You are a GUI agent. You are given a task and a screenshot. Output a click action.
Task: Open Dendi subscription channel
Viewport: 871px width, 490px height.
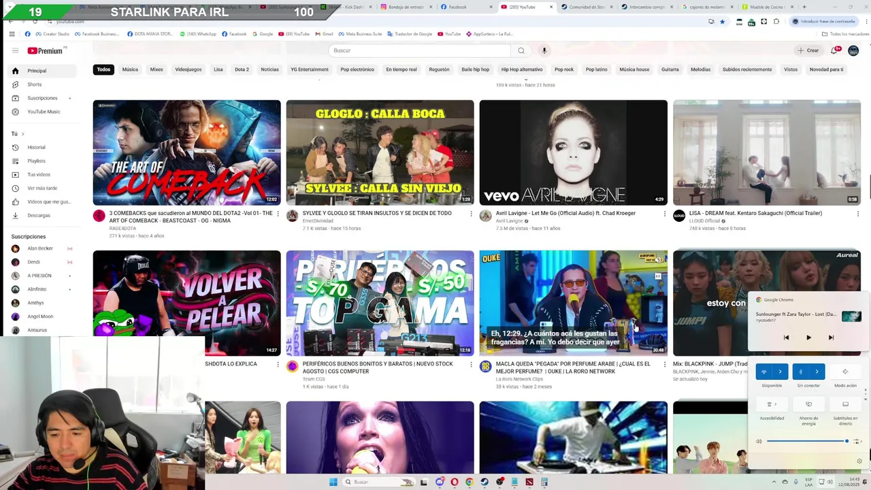click(x=34, y=262)
